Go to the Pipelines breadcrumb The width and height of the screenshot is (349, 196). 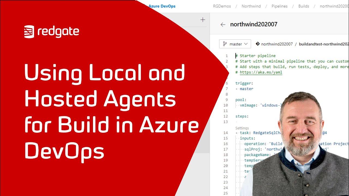coord(279,6)
